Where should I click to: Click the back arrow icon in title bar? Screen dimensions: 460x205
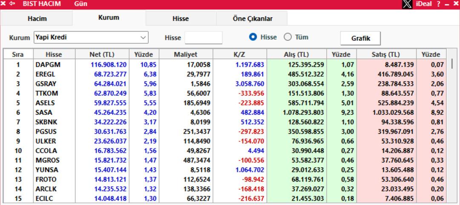[x=12, y=4]
